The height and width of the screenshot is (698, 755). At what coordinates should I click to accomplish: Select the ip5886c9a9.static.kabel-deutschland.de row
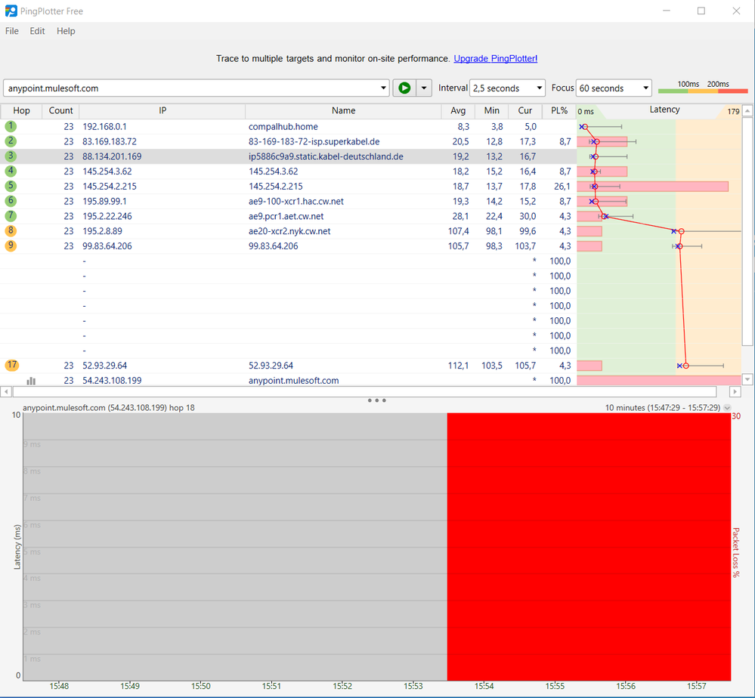(x=289, y=156)
